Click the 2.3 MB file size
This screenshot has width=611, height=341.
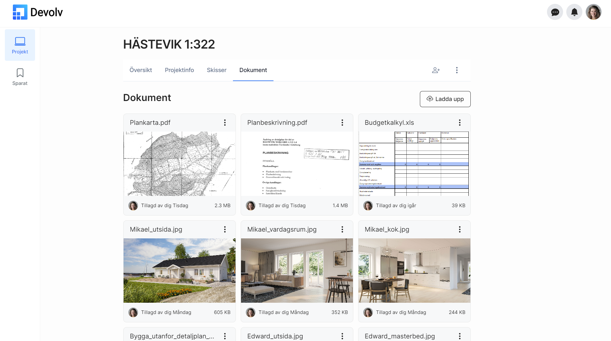223,206
